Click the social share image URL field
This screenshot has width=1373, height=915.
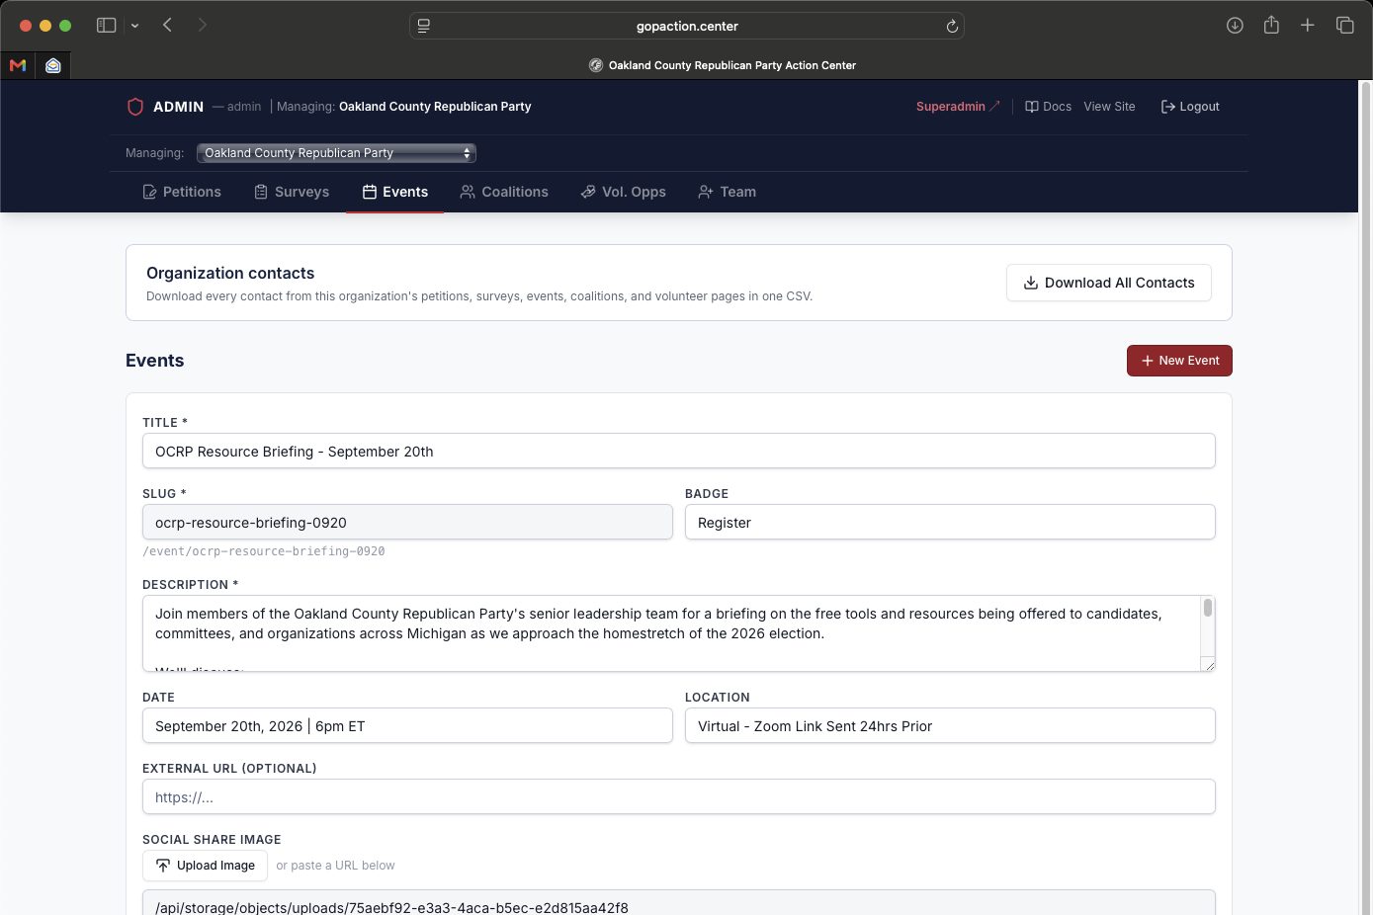[679, 903]
